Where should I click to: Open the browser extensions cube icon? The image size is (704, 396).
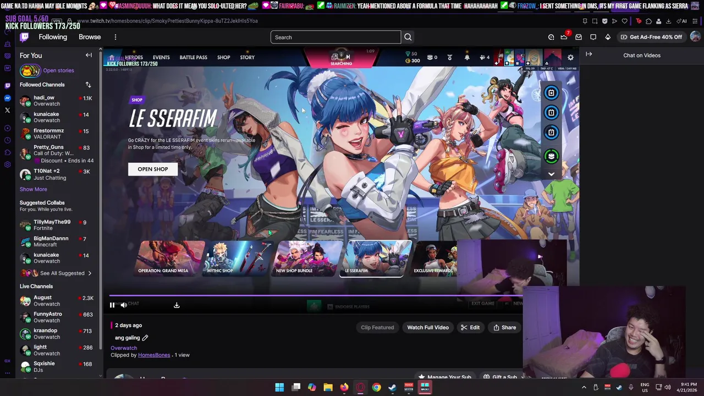click(648, 21)
